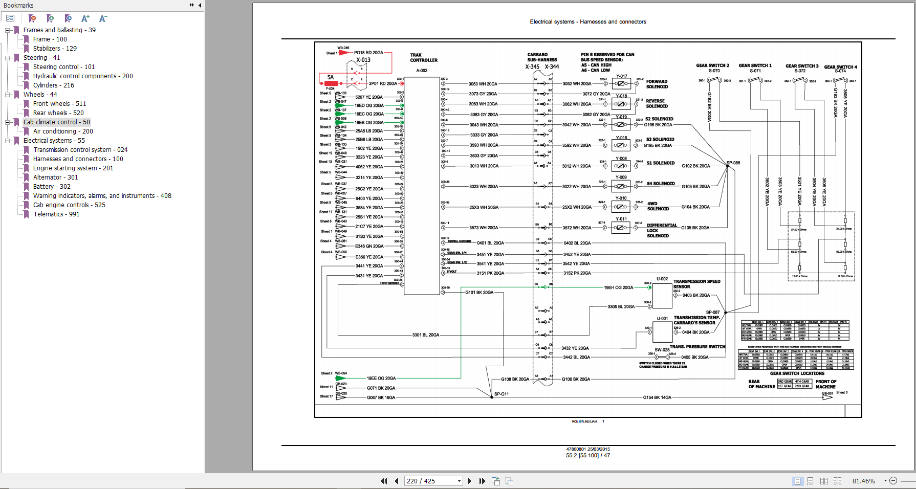916x489 pixels.
Task: Go to the previous page
Action: (x=396, y=481)
